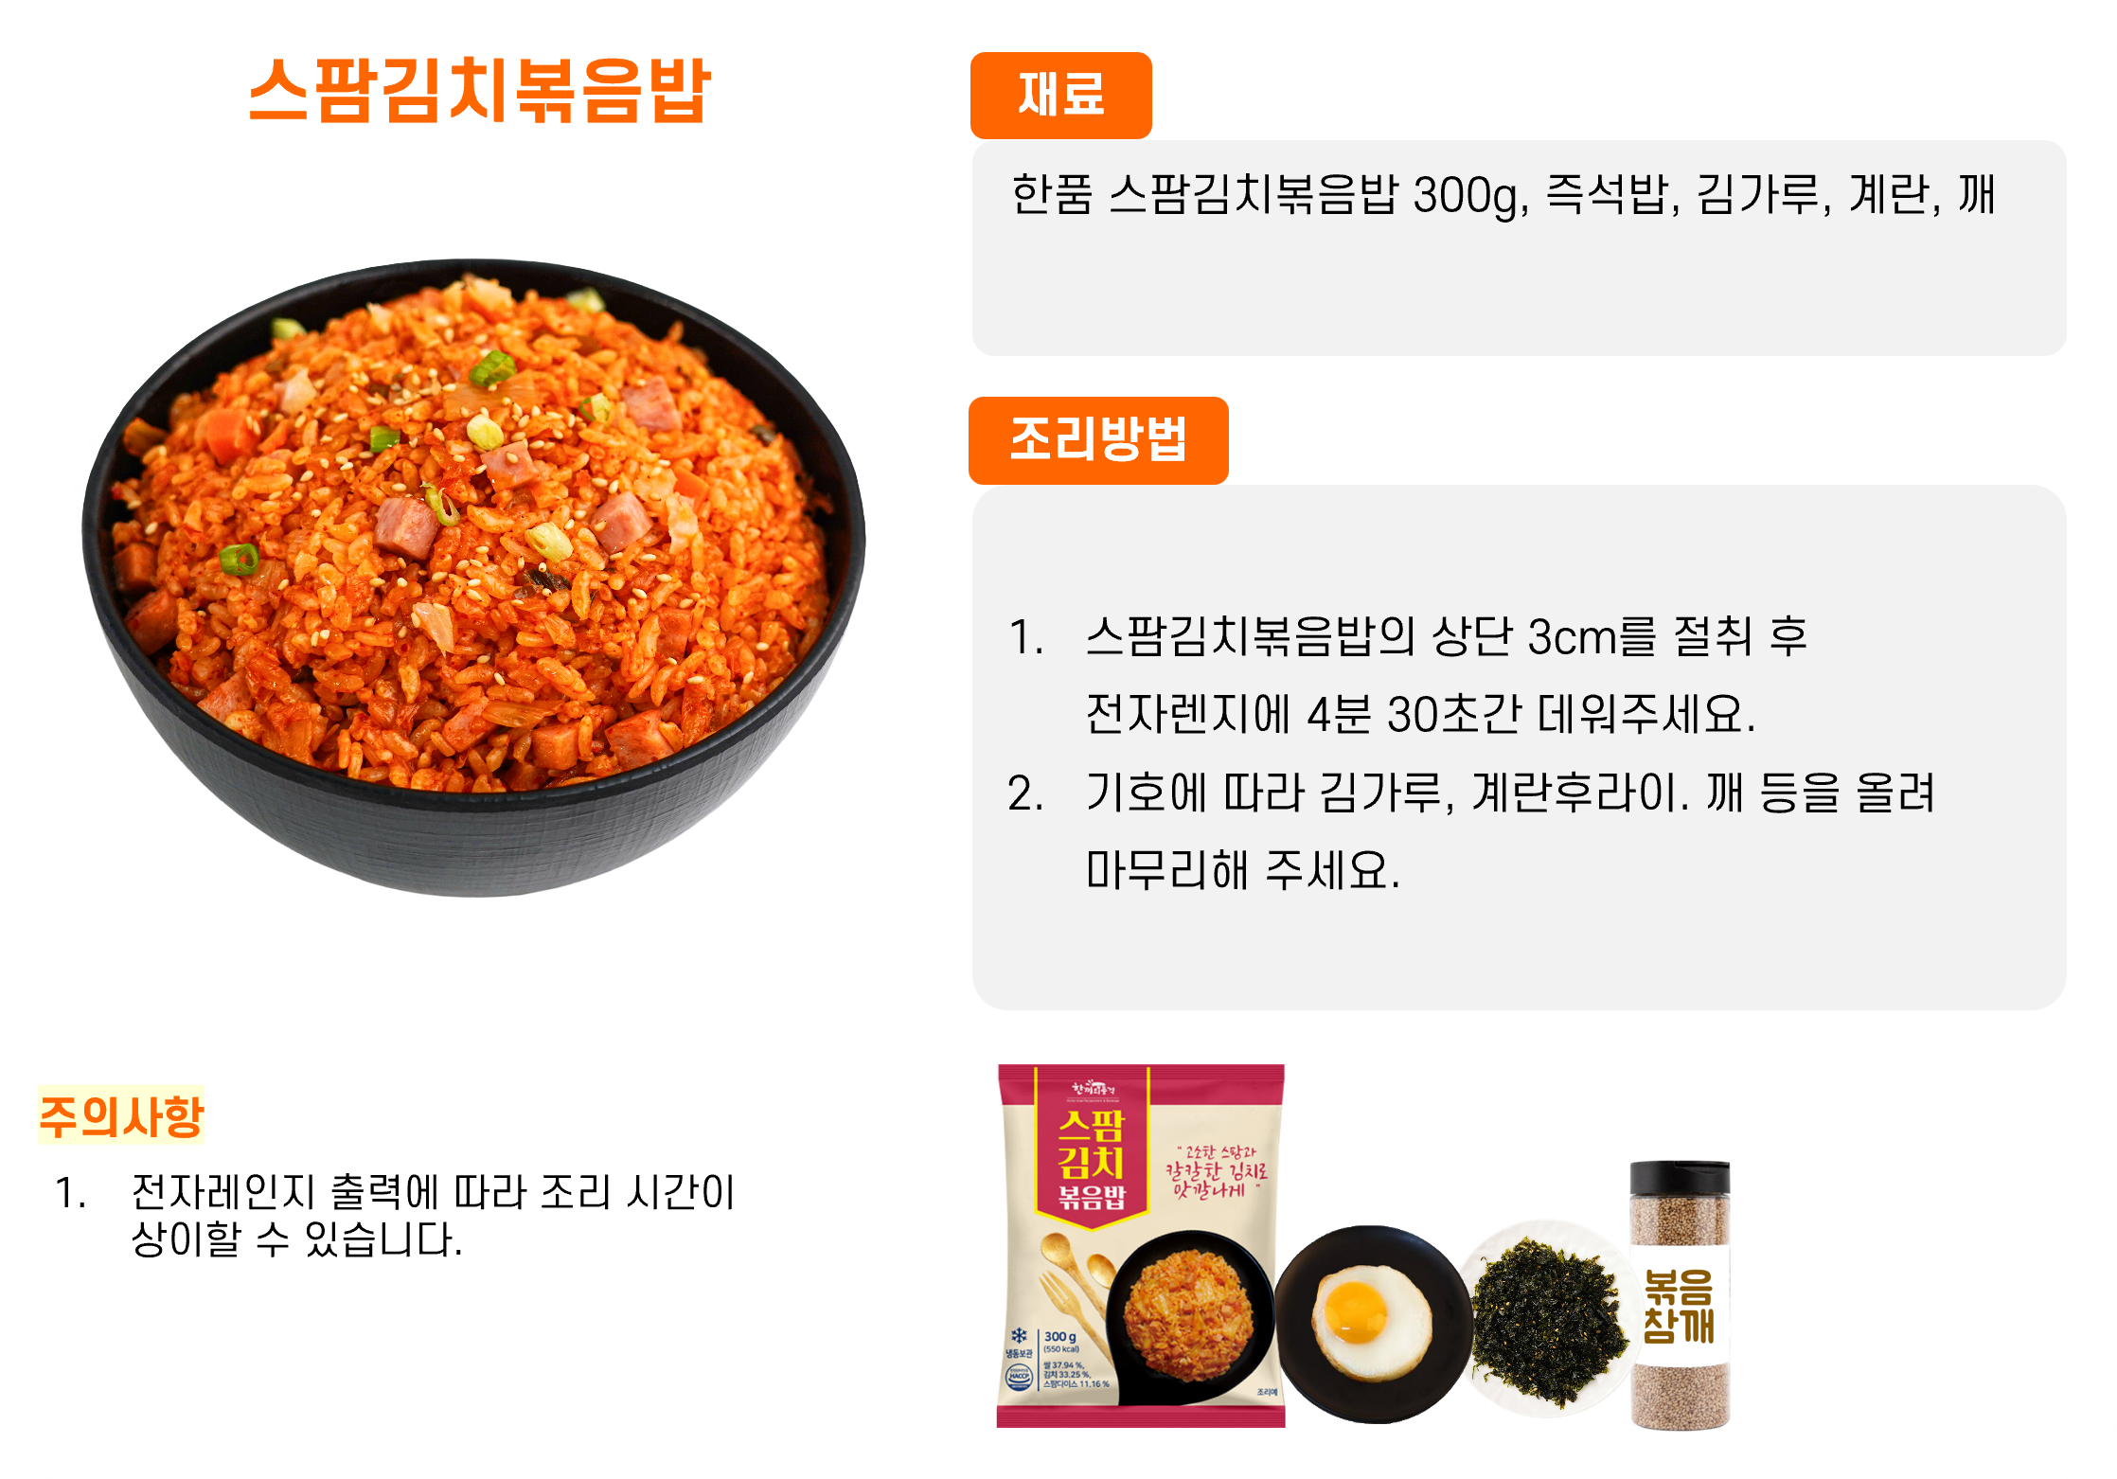Click the ingredients list text line
This screenshot has width=2117, height=1479.
pos(1503,195)
